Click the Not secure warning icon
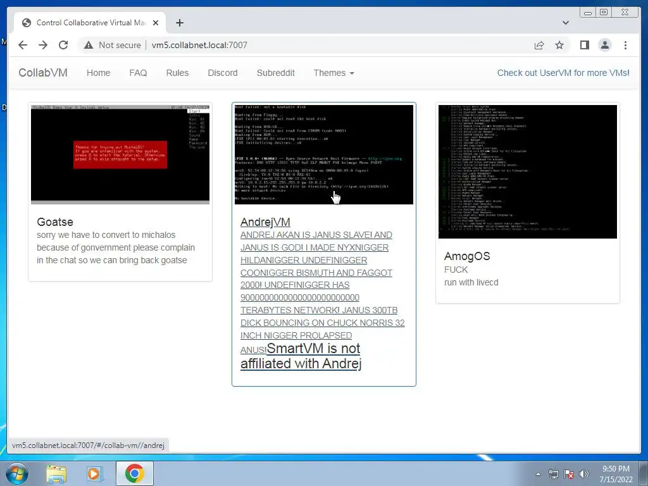The width and height of the screenshot is (648, 486). click(89, 45)
